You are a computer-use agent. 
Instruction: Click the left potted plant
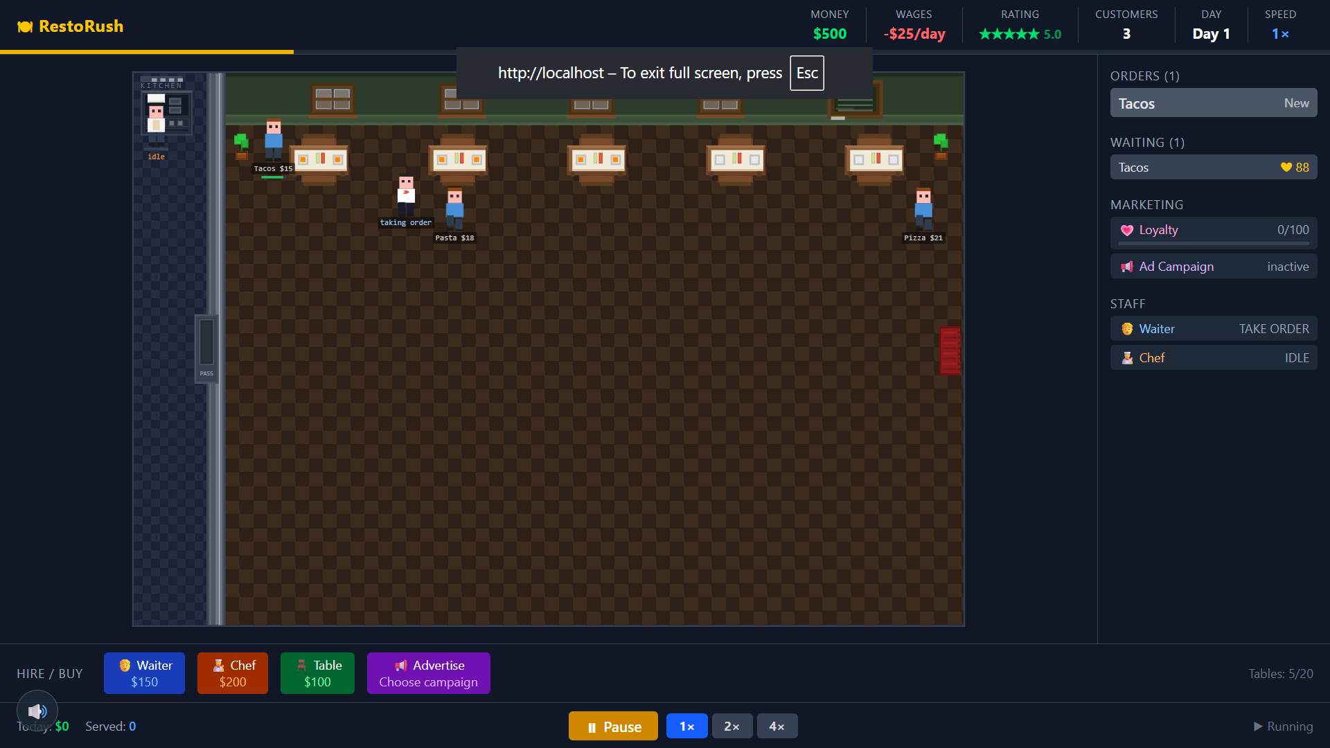point(241,147)
